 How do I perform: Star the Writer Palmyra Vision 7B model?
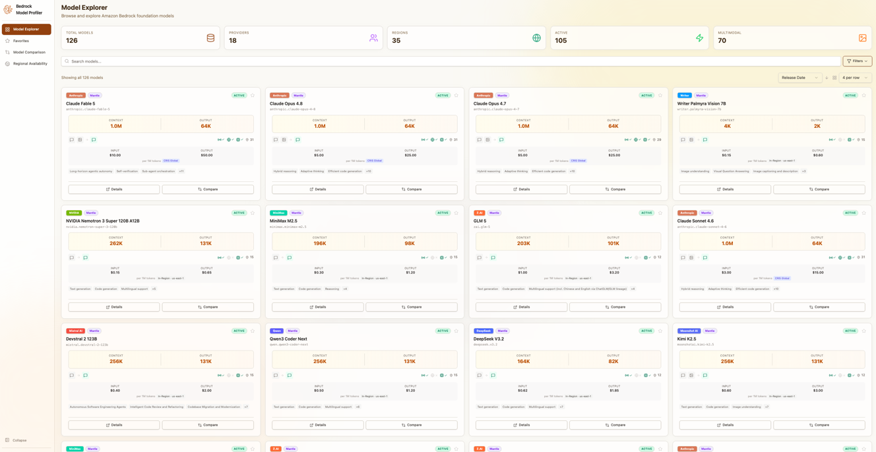pyautogui.click(x=864, y=96)
